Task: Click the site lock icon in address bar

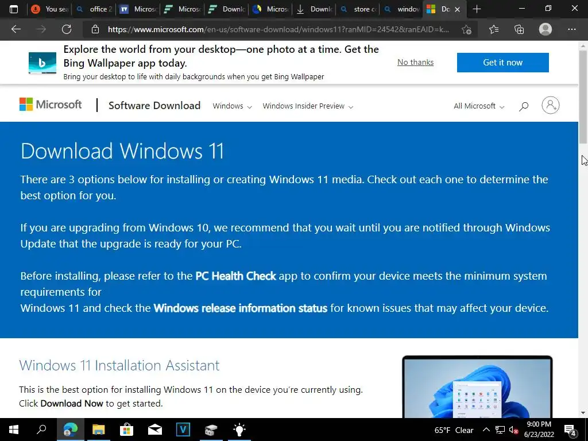Action: point(95,29)
